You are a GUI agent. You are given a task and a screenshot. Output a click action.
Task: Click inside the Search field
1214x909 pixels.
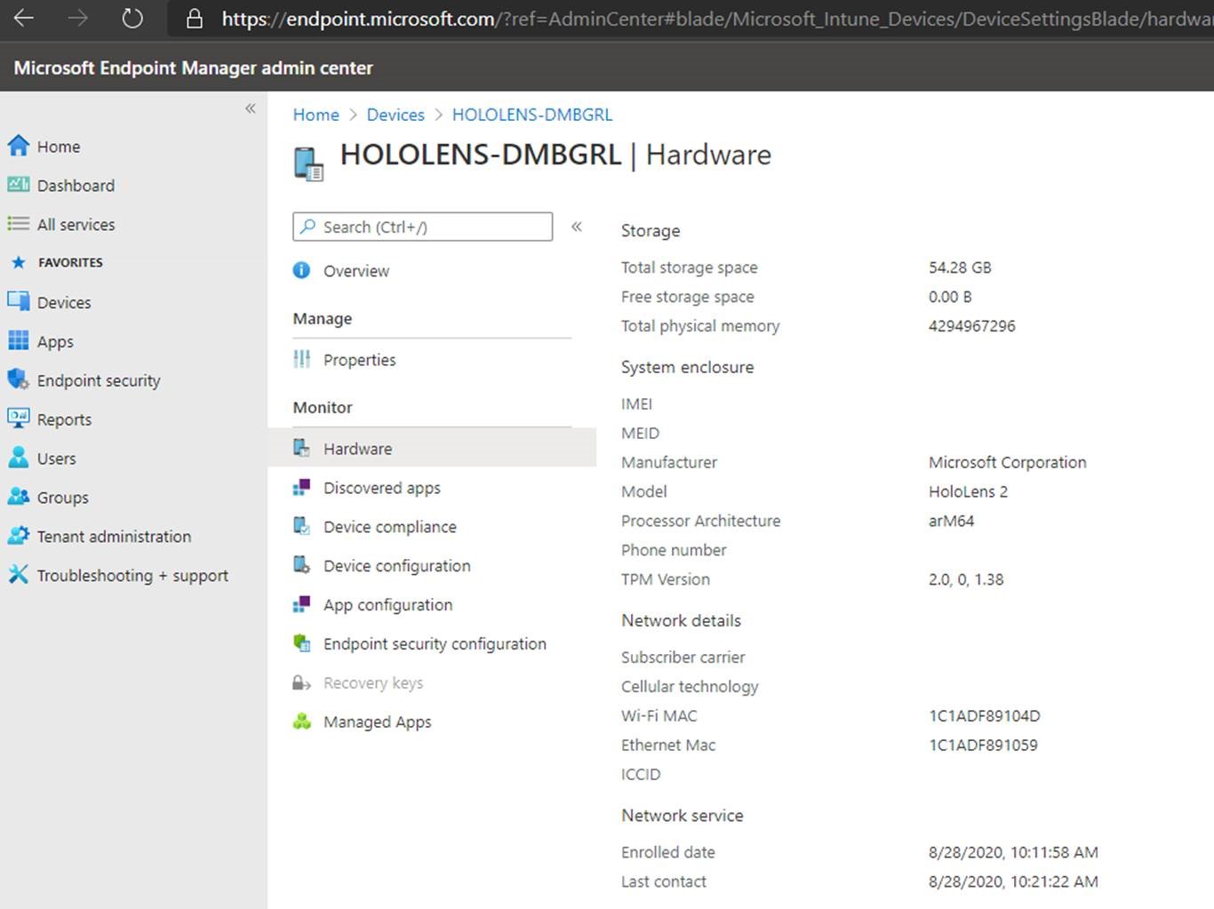[422, 227]
